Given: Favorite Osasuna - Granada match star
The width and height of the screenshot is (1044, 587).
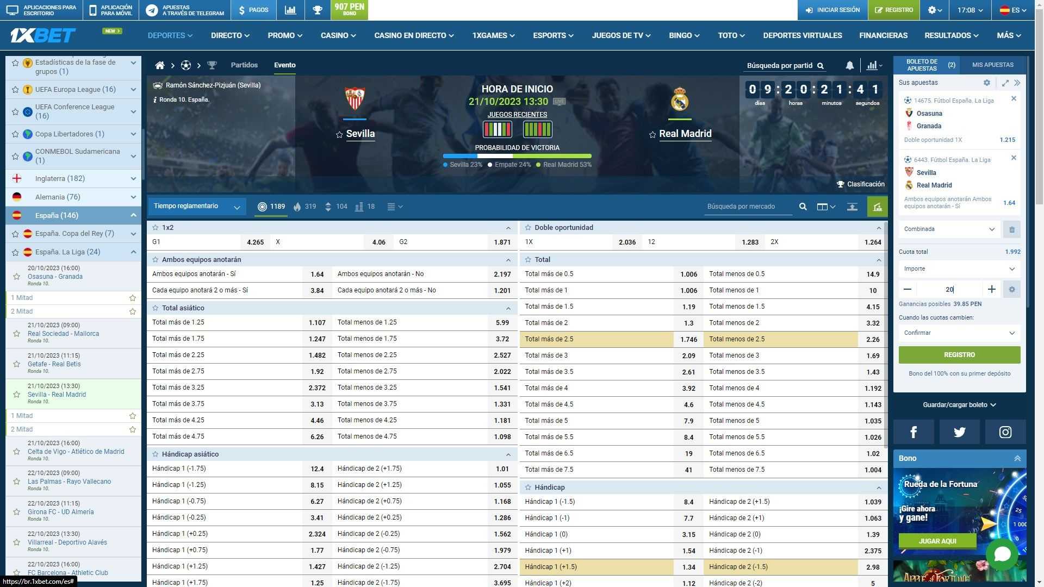Looking at the screenshot, I should (x=16, y=277).
